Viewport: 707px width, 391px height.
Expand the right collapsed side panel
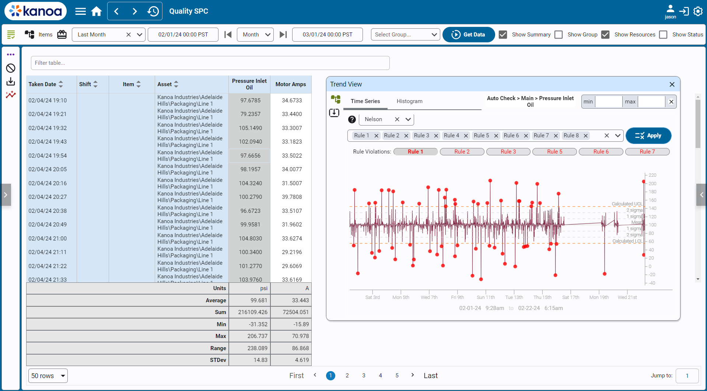coord(701,195)
